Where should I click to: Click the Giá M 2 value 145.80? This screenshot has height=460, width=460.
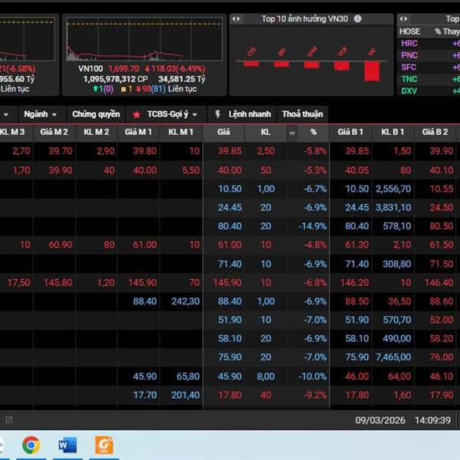click(x=58, y=283)
